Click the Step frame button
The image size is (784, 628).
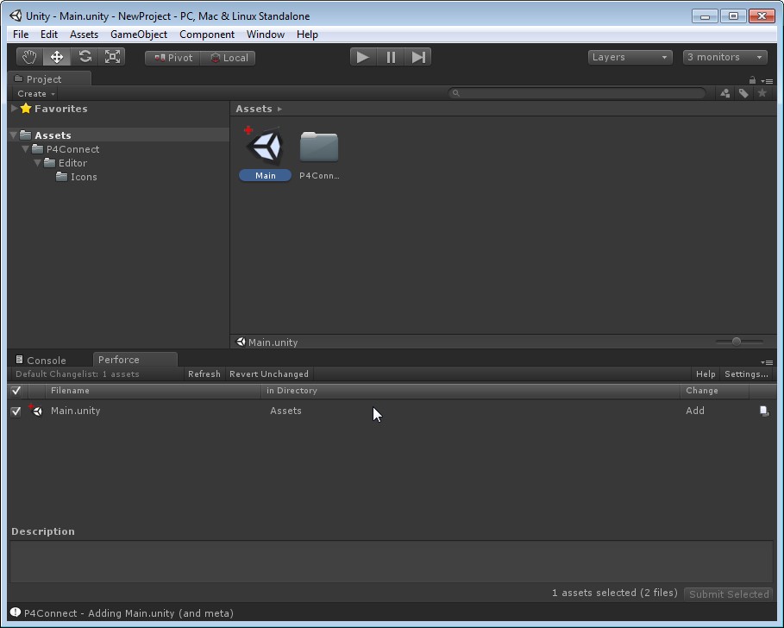point(418,57)
